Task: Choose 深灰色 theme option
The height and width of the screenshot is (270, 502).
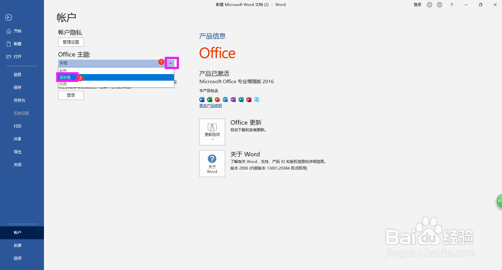Action: tap(116, 77)
